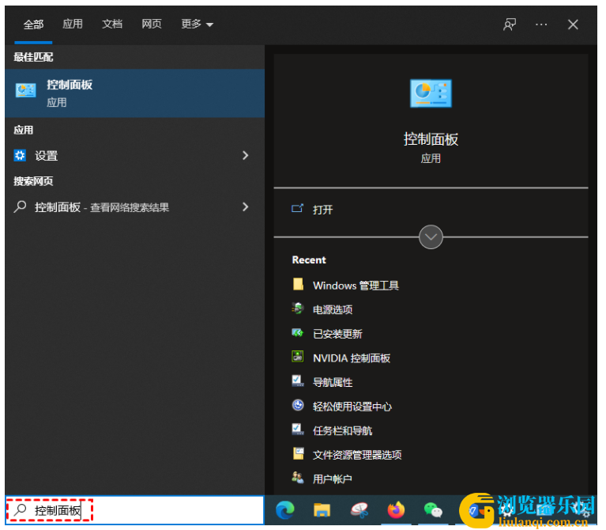This screenshot has height=530, width=606.
Task: Switch to the 全部 tab
Action: (x=33, y=25)
